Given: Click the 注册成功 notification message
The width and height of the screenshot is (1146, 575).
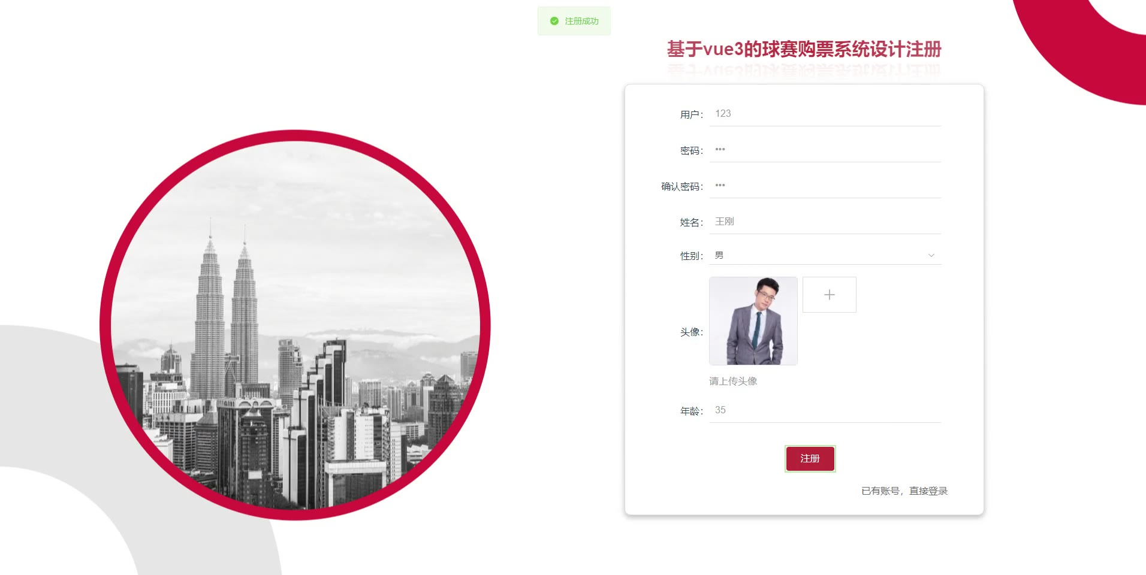Looking at the screenshot, I should (574, 21).
